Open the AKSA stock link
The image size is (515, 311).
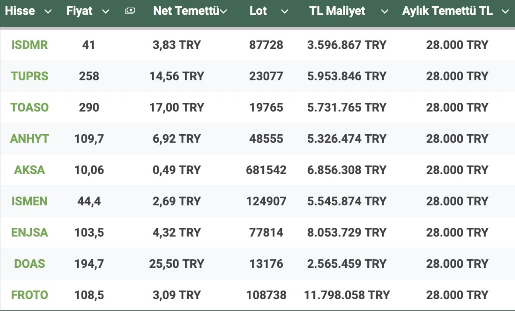[x=30, y=170]
